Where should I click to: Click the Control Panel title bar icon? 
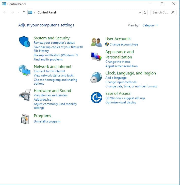click(4, 4)
